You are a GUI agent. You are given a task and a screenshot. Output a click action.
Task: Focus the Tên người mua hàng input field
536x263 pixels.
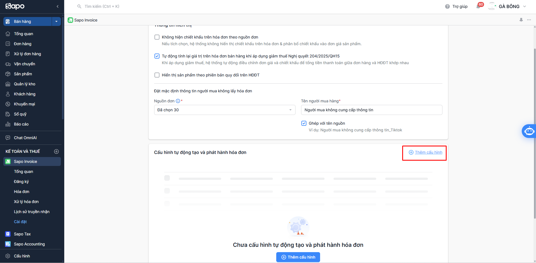[371, 110]
